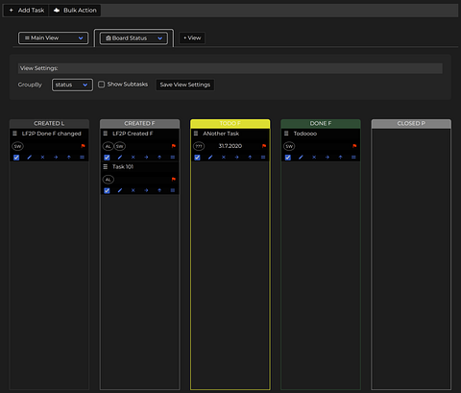This screenshot has height=393, width=461.
Task: Click the drag handle beside Task 101 title
Action: pos(106,167)
